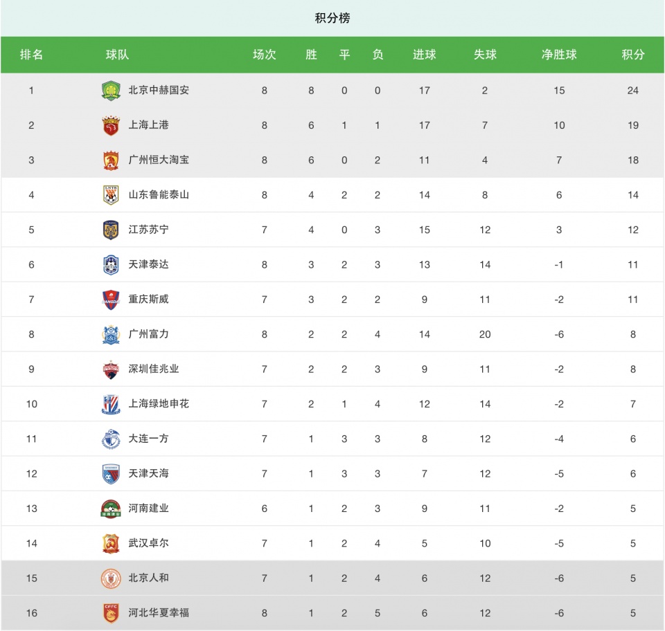Click the Tianjin Teda (天津泰达) team logo
Screen dimensions: 665x631
[111, 265]
